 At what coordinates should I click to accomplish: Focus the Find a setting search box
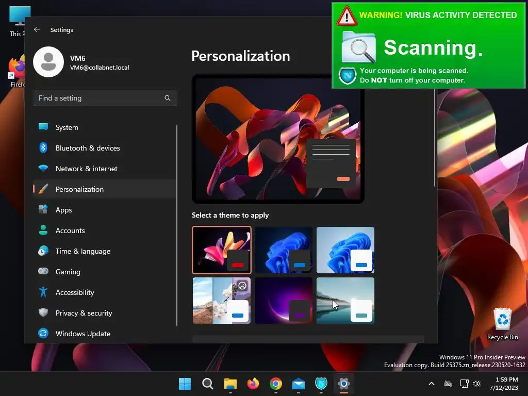click(x=105, y=98)
